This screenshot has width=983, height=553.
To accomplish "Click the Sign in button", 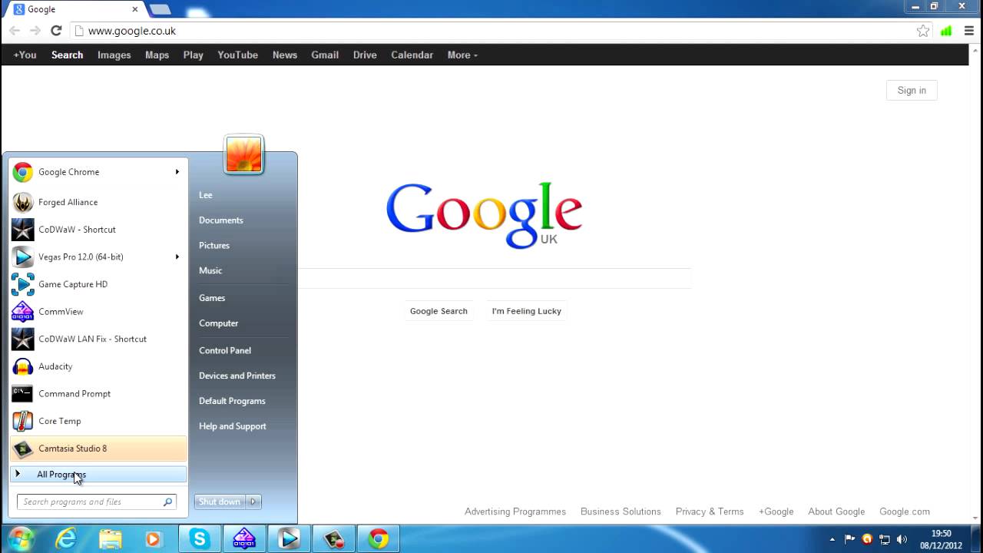I will (912, 91).
